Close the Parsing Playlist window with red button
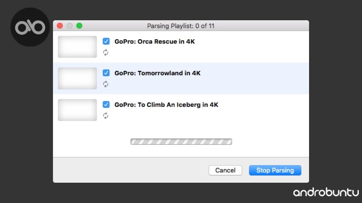This screenshot has width=362, height=203. [60, 26]
